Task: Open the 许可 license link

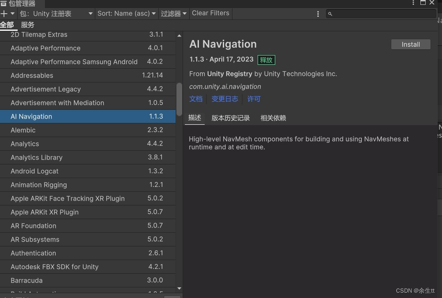Action: click(254, 99)
